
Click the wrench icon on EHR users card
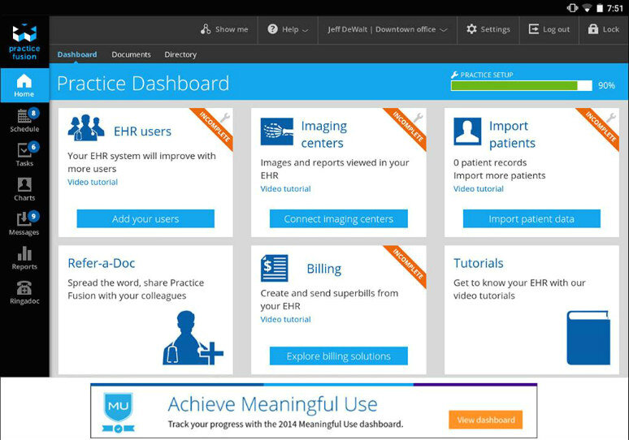(x=224, y=119)
